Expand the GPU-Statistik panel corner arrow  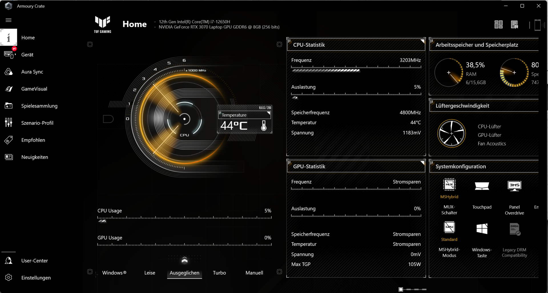pos(422,163)
